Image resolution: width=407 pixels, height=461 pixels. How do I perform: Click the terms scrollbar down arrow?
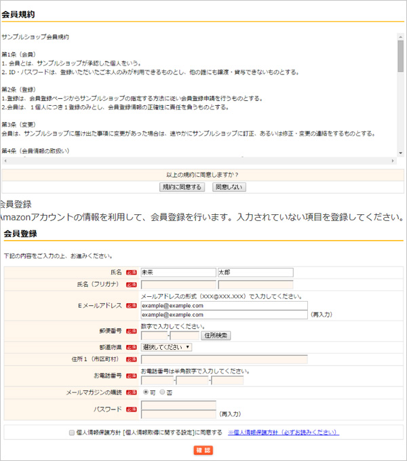pos(401,153)
